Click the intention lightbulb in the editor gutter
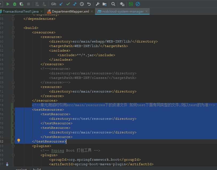The width and height of the screenshot is (217, 170). coord(19,140)
